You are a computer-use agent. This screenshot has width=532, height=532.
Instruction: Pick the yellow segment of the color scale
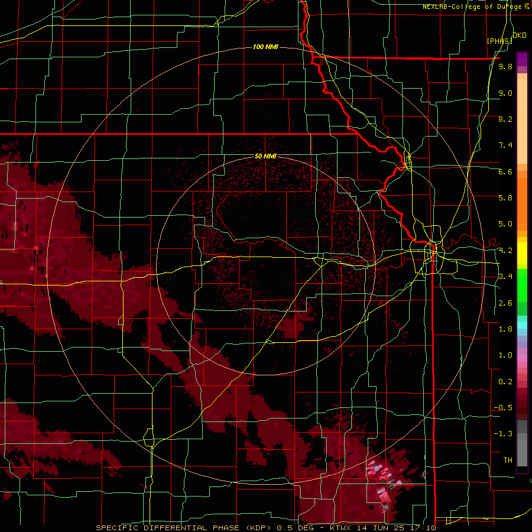coord(522,253)
